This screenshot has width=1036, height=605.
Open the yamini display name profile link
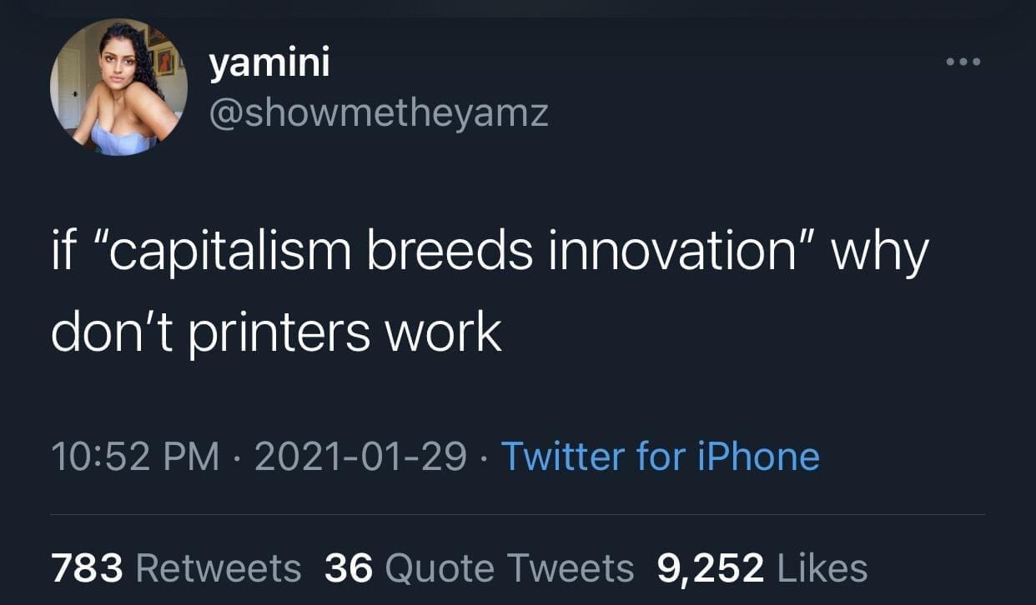(x=269, y=64)
